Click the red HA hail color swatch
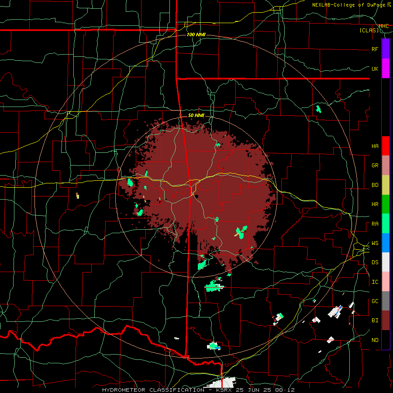This screenshot has height=393, width=393. (x=386, y=146)
